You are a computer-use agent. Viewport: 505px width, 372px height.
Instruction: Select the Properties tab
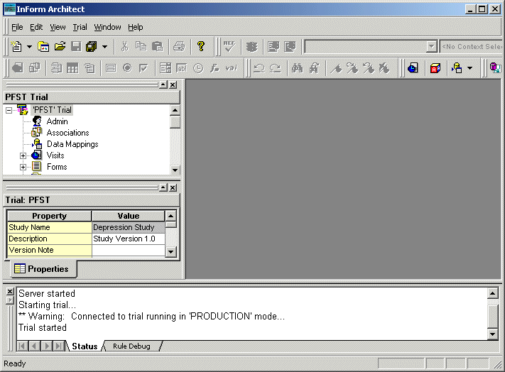[44, 268]
